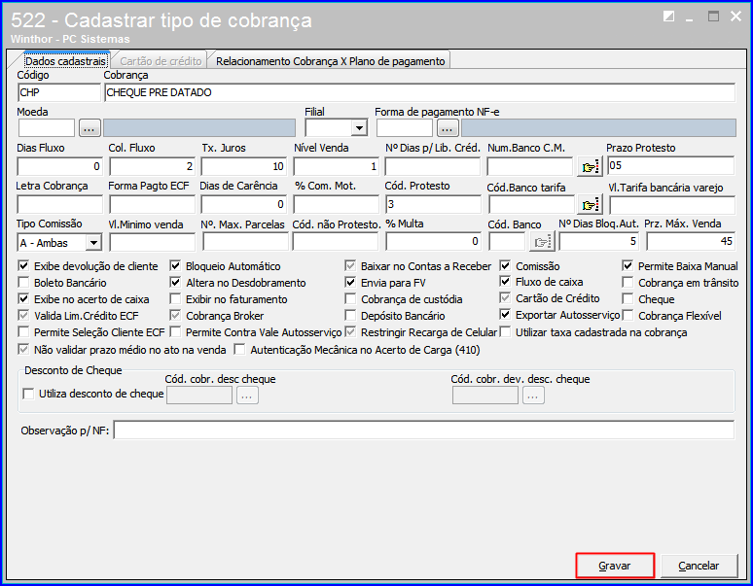Click Vl.Tarifa bancária varejo field
Screen dimensions: 753x586
[x=672, y=205]
